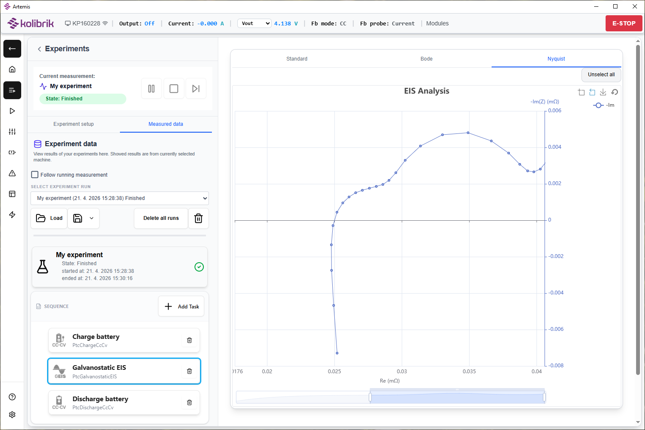645x430 pixels.
Task: Delete the Charge battery task
Action: tap(189, 340)
